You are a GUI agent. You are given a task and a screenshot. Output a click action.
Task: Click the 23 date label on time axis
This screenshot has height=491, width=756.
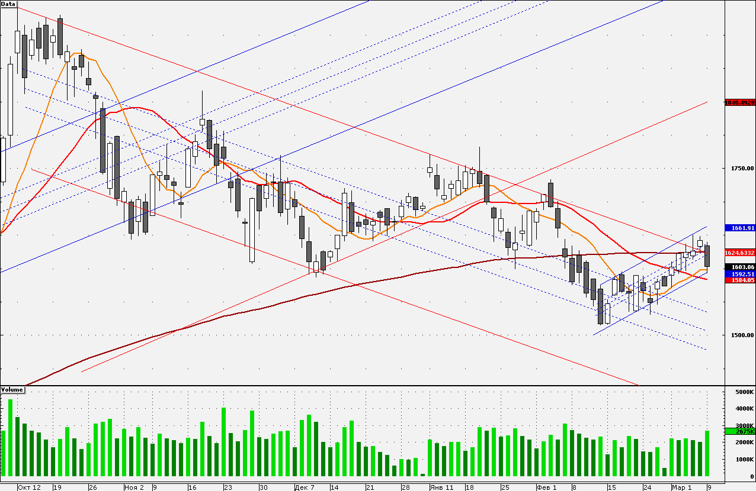coord(228,487)
